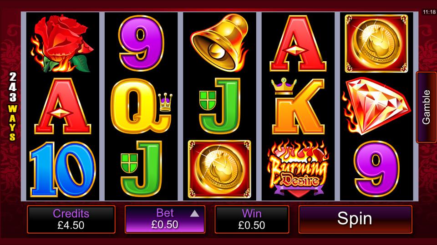Expand the Bet selector arrow
The width and height of the screenshot is (437, 245).
(x=194, y=213)
